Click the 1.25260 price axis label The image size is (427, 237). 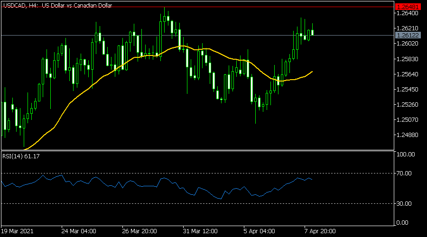(408, 105)
